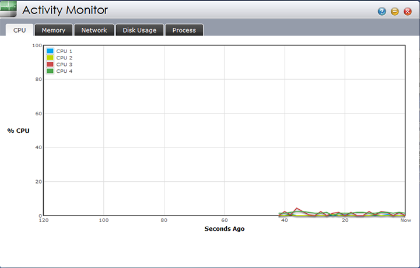The width and height of the screenshot is (420, 268).
Task: Open help with the blue question mark icon
Action: (x=382, y=11)
